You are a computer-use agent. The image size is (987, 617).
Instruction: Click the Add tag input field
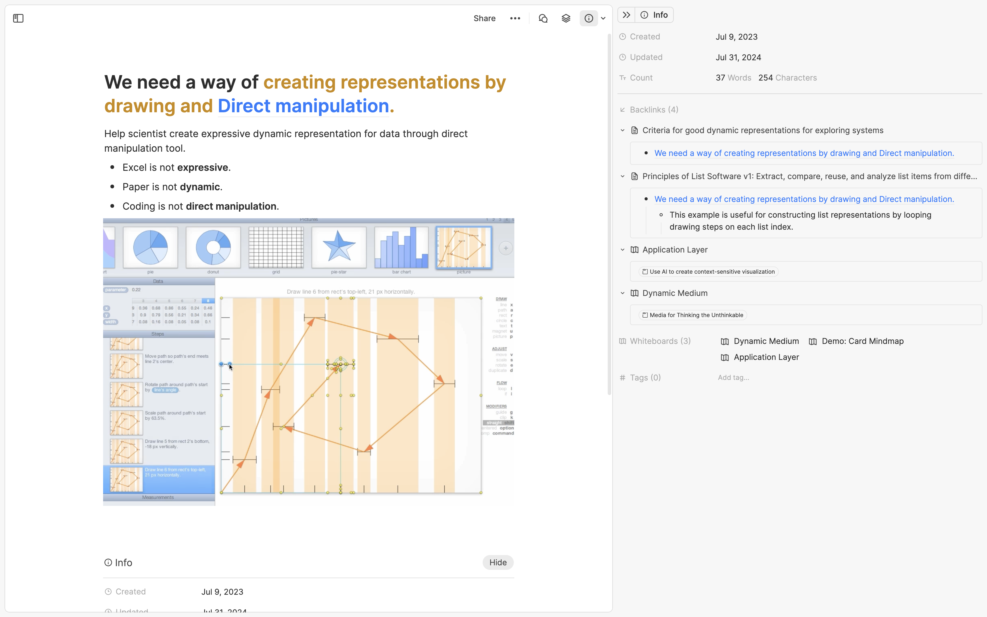[733, 378]
